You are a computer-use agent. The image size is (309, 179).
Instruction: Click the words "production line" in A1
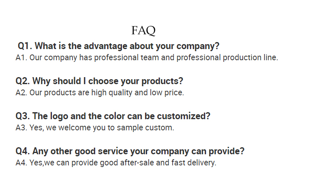[x=250, y=58]
